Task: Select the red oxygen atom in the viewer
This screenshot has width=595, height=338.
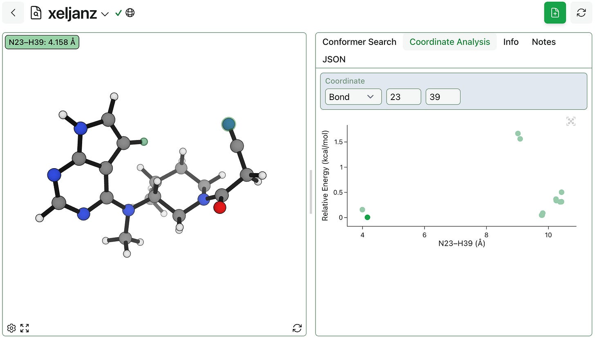Action: [220, 207]
